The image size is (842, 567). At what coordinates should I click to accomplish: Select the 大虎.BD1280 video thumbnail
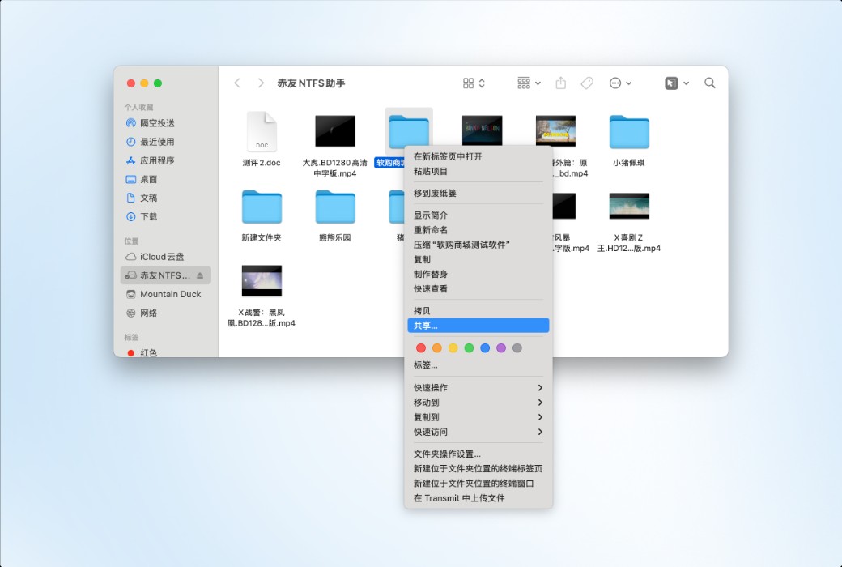tap(335, 130)
